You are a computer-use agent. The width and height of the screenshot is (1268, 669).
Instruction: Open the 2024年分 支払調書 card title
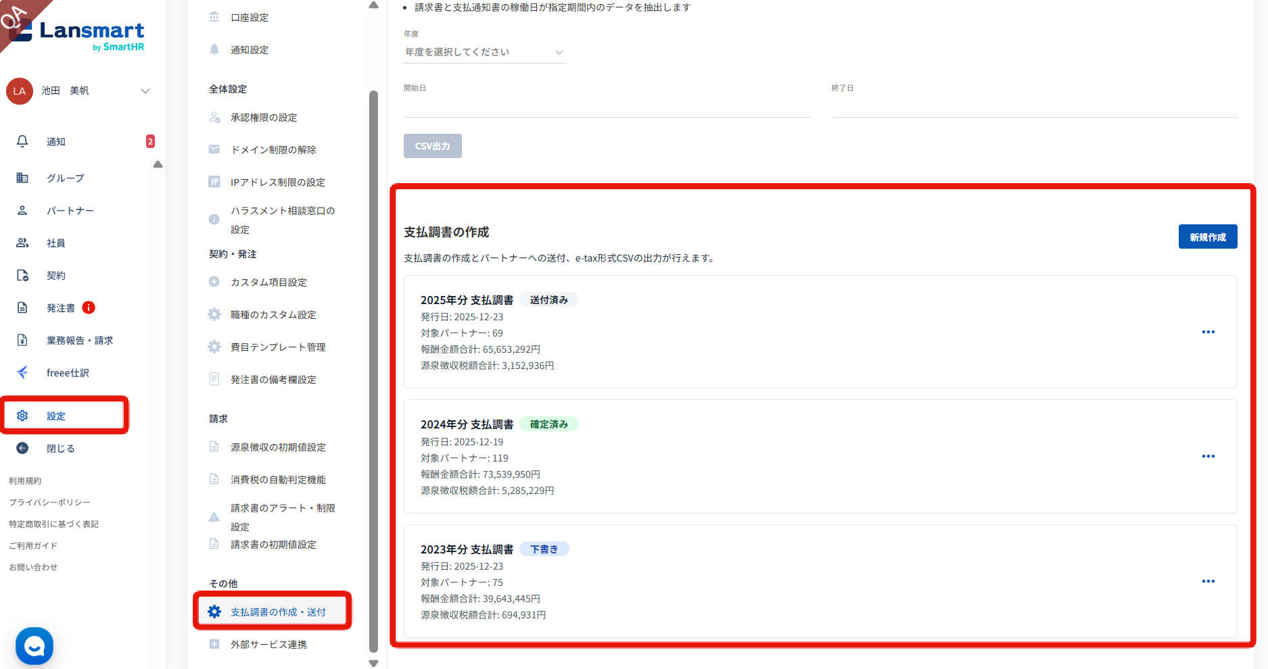point(467,424)
